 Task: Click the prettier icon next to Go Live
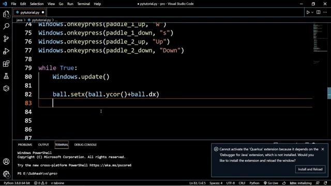(x=284, y=183)
